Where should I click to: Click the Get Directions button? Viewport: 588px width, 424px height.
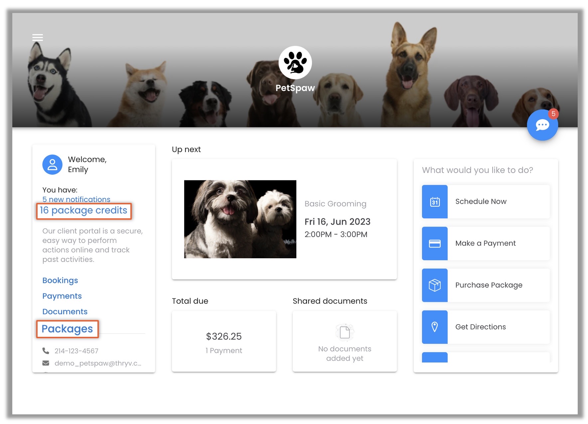(486, 327)
